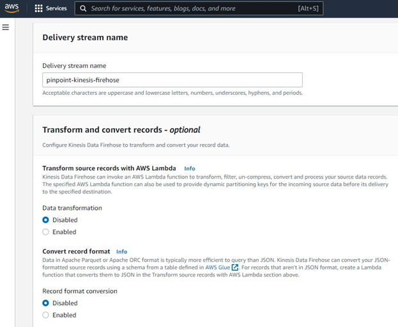The image size is (398, 327).
Task: Open the Services grid menu icon
Action: point(38,8)
